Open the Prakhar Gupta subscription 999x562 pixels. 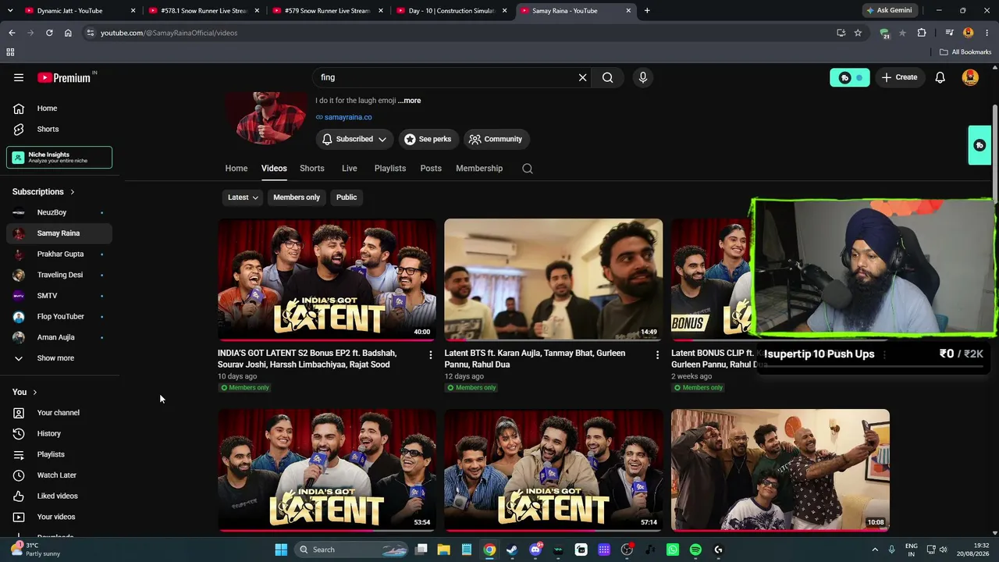pos(59,254)
